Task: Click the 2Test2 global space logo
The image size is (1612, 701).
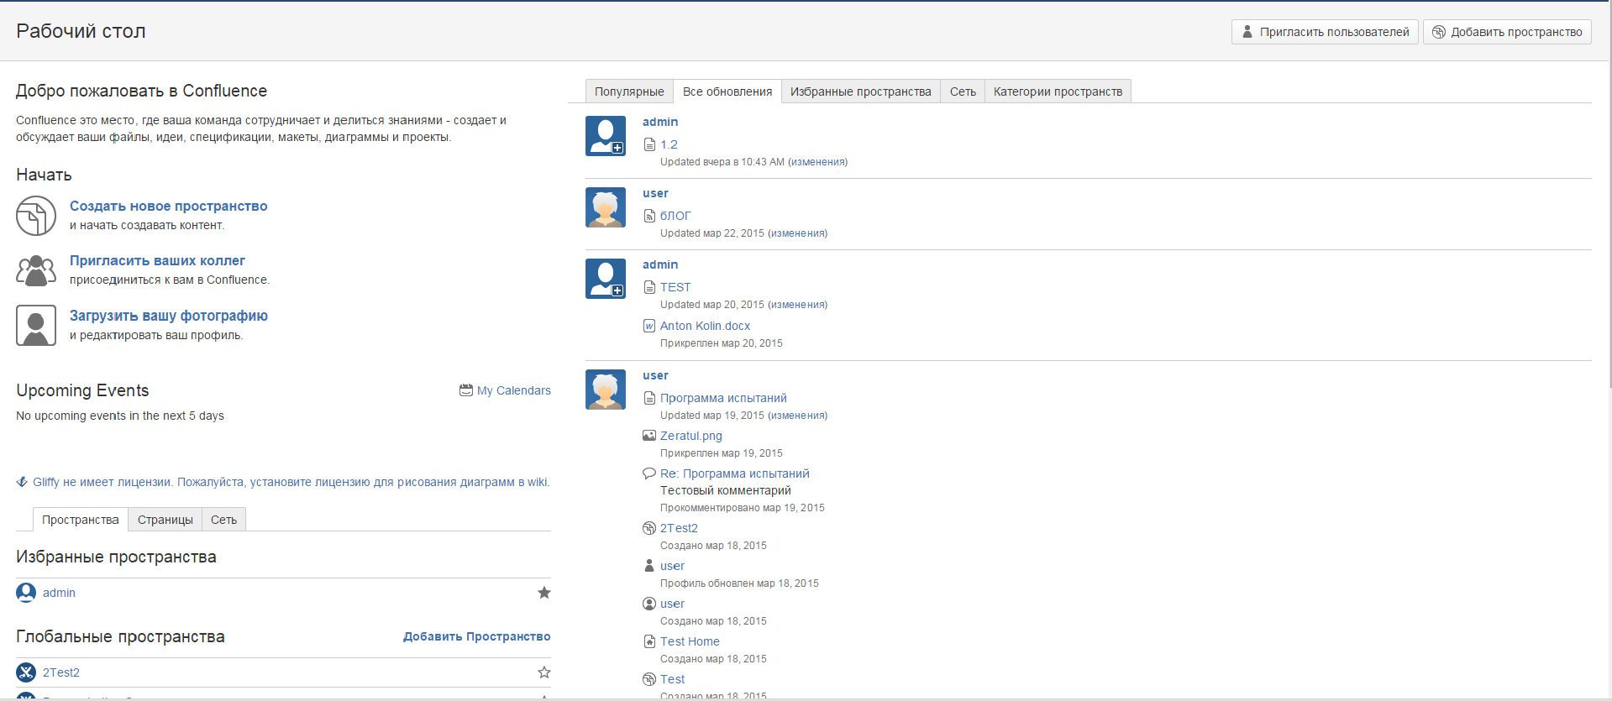Action: point(26,672)
